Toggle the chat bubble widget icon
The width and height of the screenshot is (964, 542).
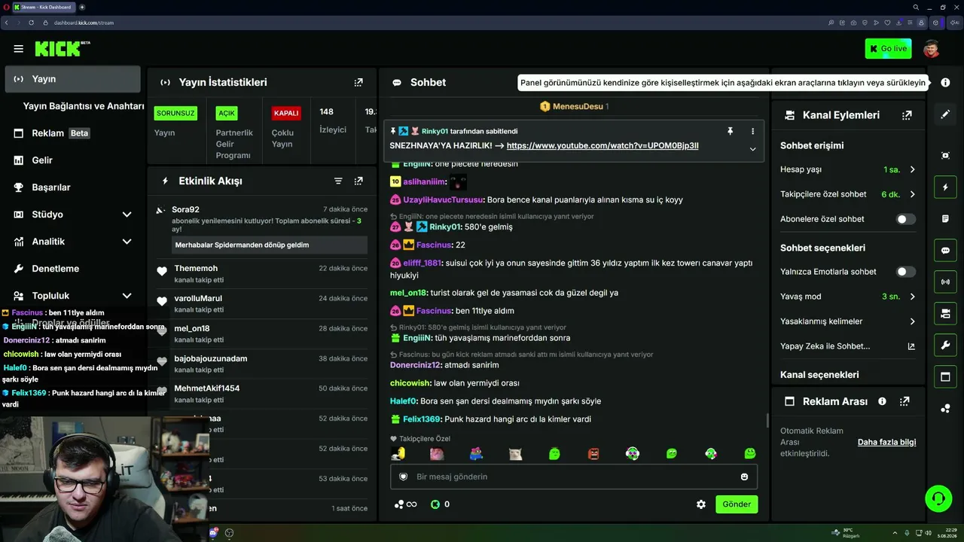tap(945, 251)
